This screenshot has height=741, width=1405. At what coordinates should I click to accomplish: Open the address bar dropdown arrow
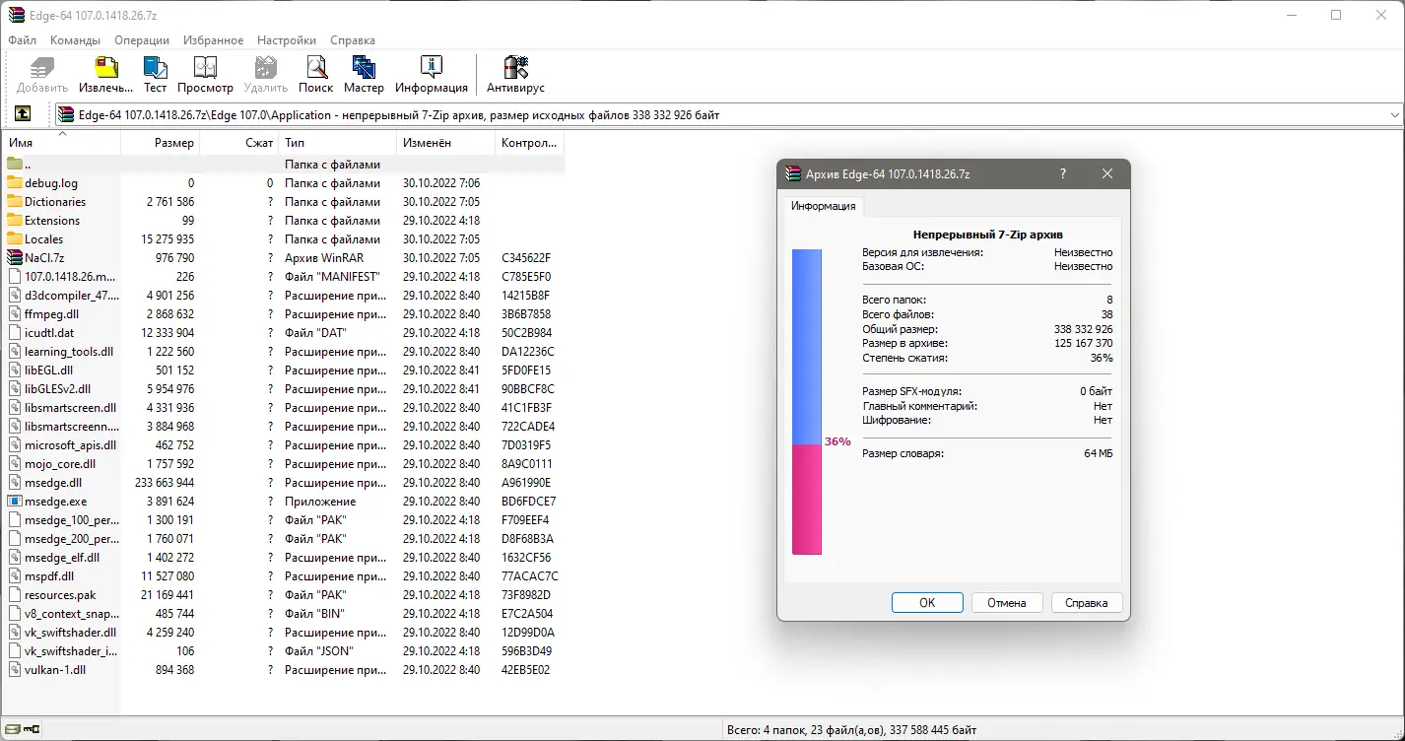tap(1395, 113)
